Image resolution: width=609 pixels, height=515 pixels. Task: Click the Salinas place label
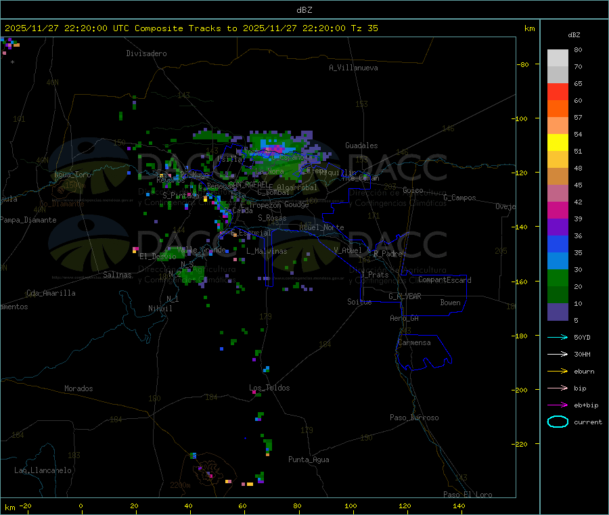coord(117,275)
